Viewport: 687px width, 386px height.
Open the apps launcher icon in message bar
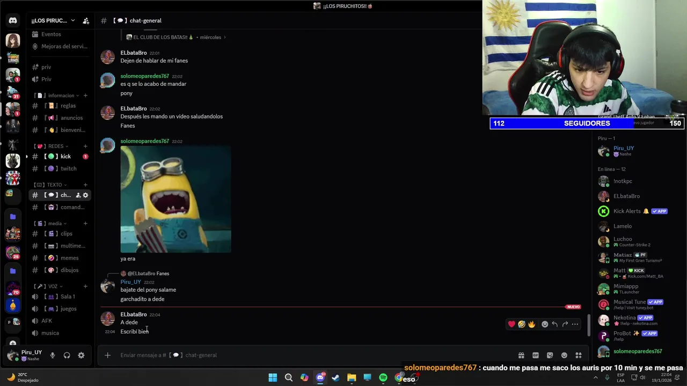click(579, 355)
